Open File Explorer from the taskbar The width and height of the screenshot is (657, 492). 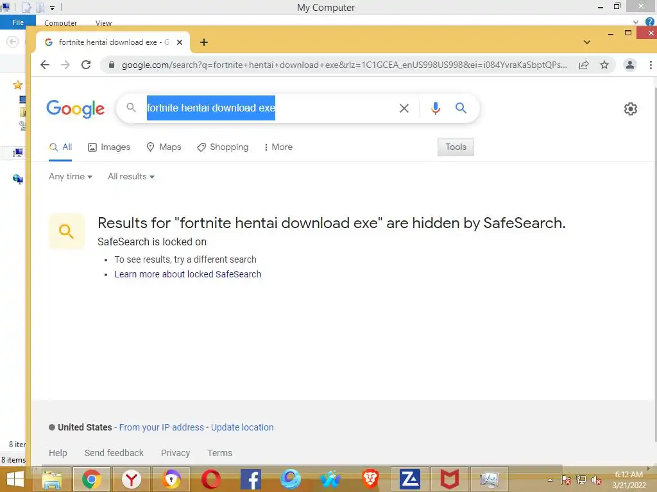(x=52, y=479)
